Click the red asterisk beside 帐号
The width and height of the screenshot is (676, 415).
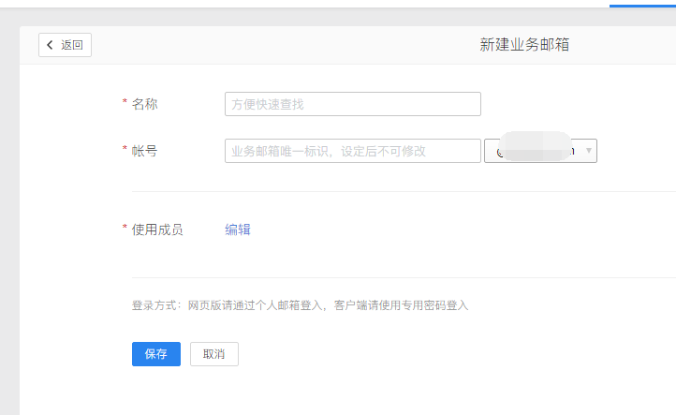point(125,150)
